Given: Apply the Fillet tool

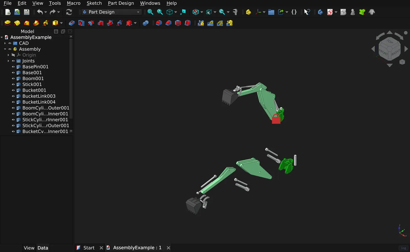Looking at the screenshot, I should click(159, 23).
